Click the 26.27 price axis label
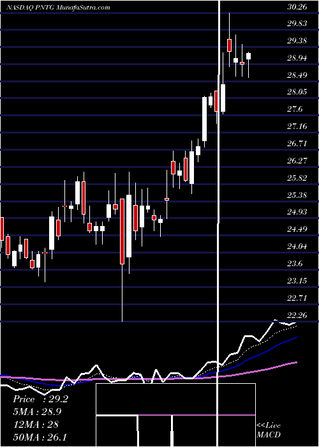Image resolution: width=319 pixels, height=447 pixels. pos(297,160)
